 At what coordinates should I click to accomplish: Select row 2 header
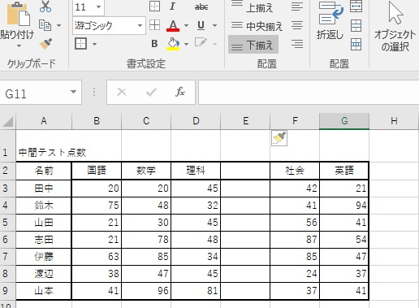click(7, 171)
